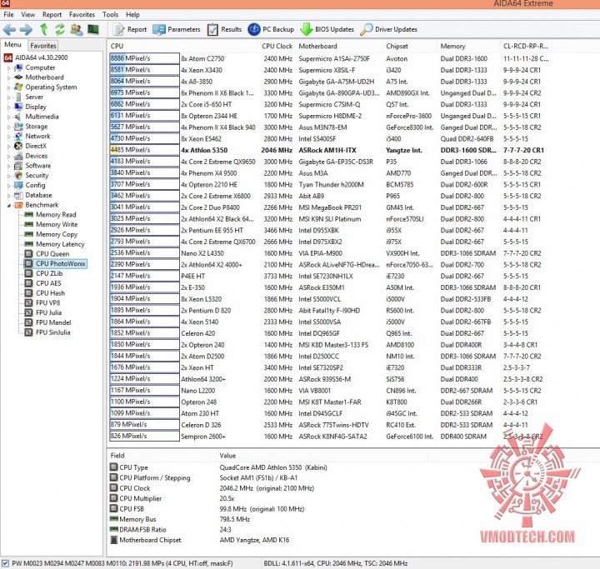This screenshot has height=569, width=600.
Task: Open the File menu
Action: 8,14
